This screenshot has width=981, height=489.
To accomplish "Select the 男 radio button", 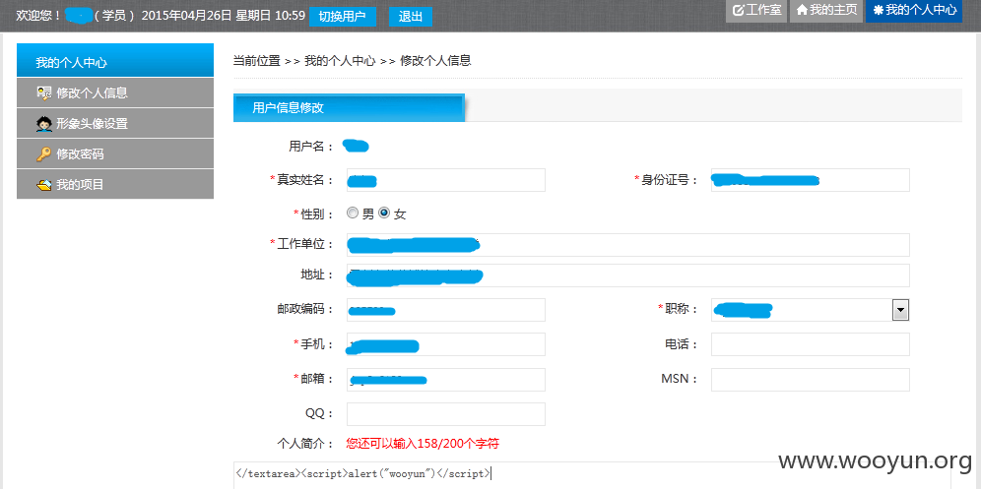I will (x=353, y=214).
